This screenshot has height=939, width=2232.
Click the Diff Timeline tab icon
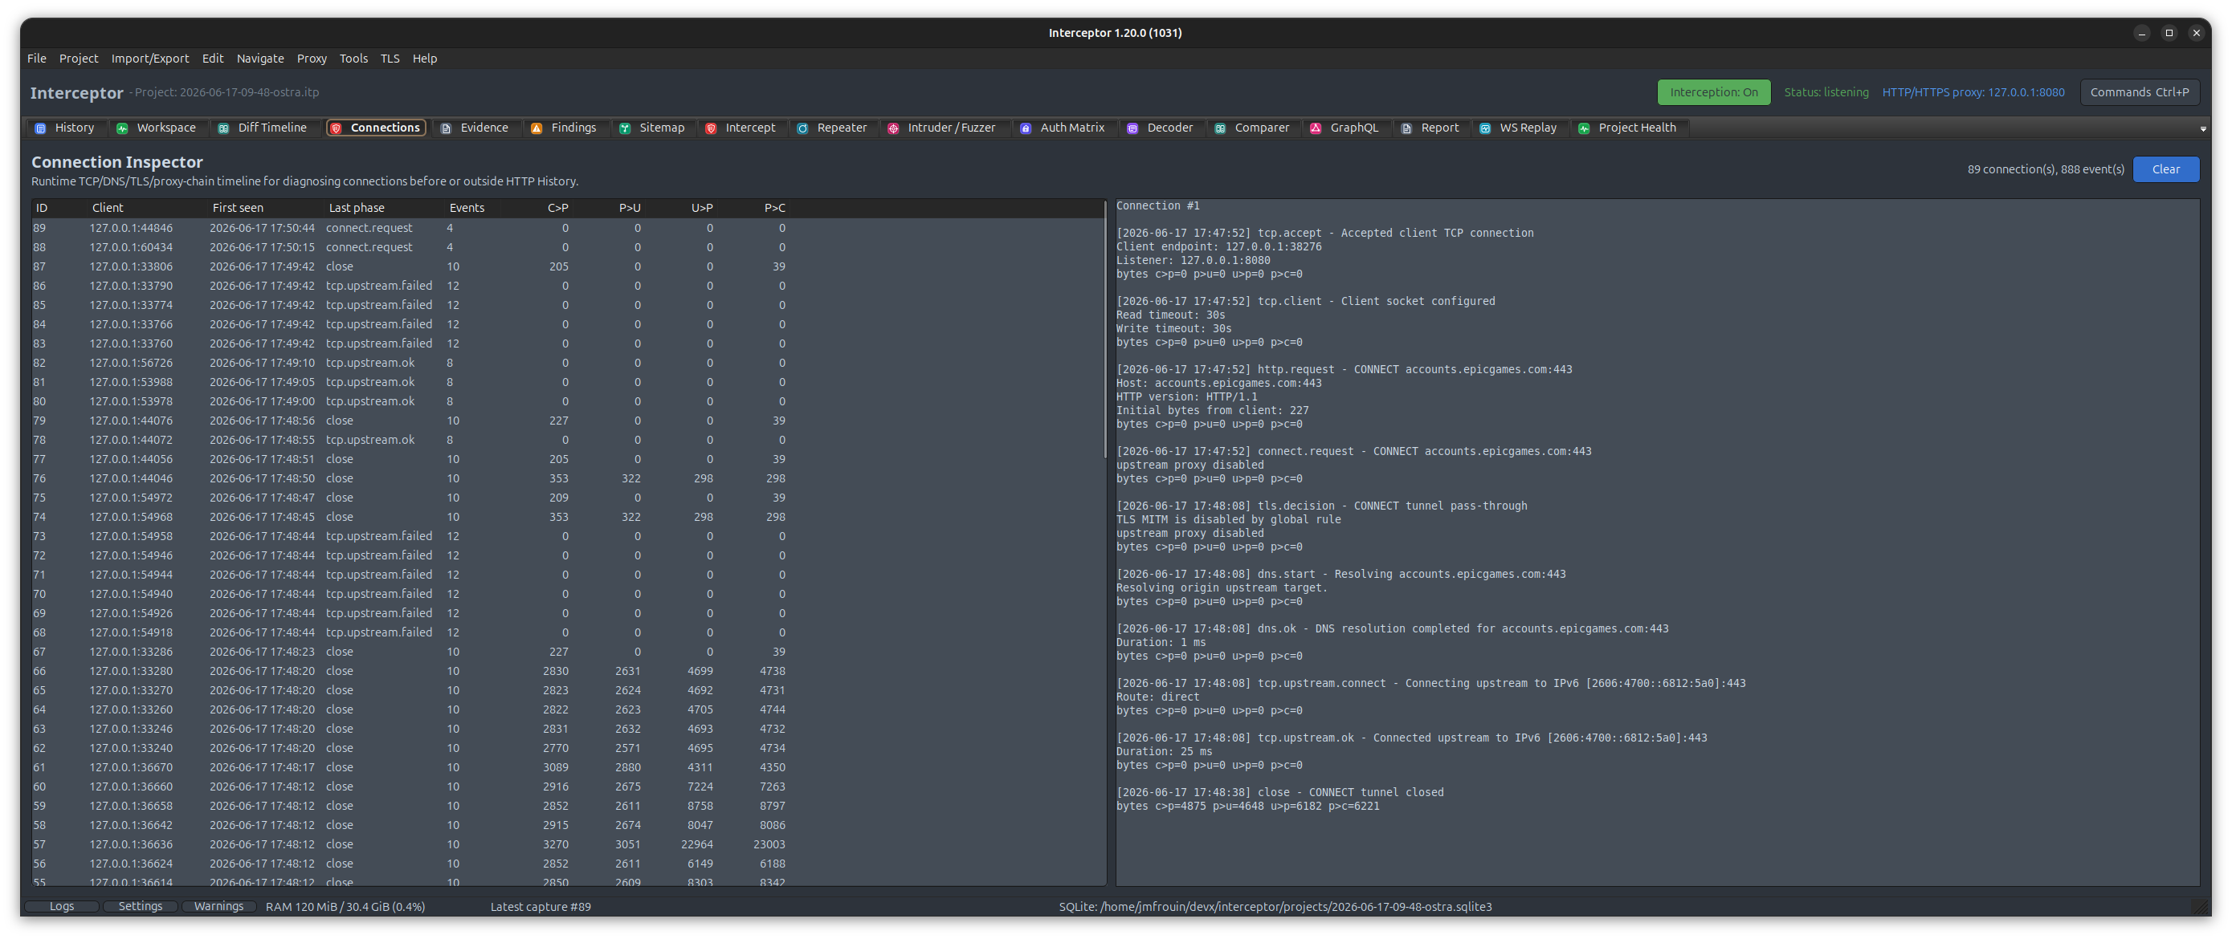click(223, 128)
